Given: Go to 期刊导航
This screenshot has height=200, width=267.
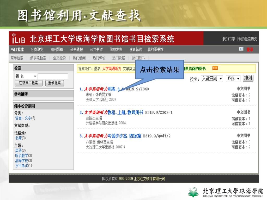Looking at the screenshot, I should (x=57, y=49).
